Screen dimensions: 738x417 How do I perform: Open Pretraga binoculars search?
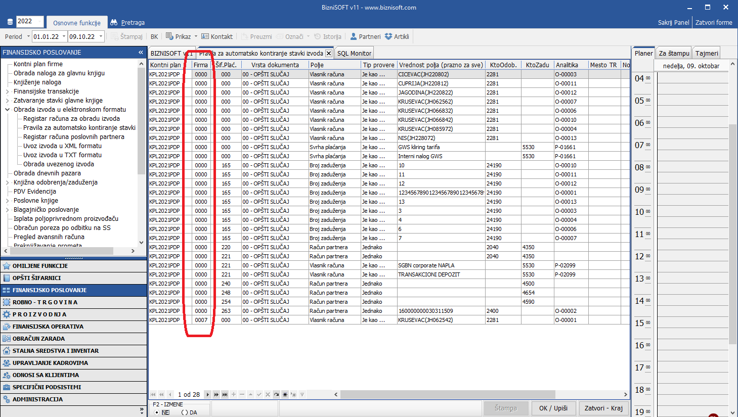click(114, 22)
